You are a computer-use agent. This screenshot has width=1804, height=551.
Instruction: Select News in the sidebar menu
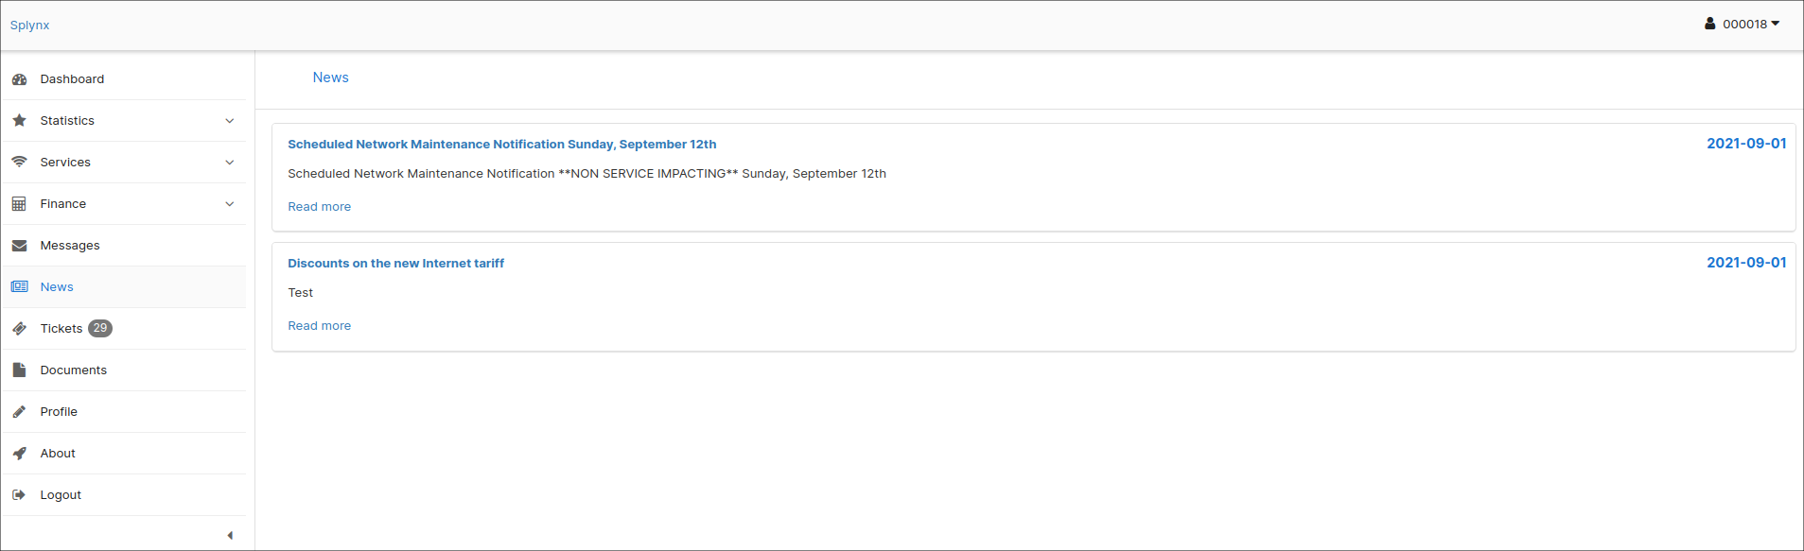coord(124,287)
